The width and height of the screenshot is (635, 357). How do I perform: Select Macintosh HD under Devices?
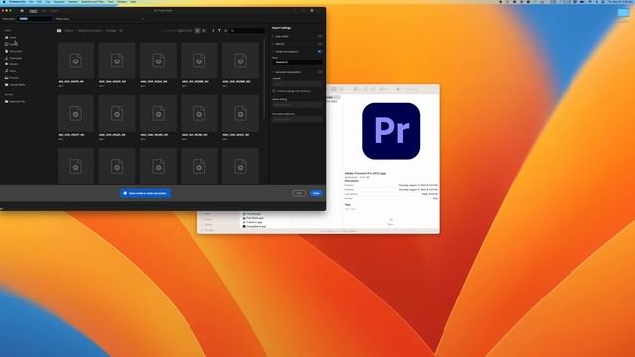pos(15,101)
